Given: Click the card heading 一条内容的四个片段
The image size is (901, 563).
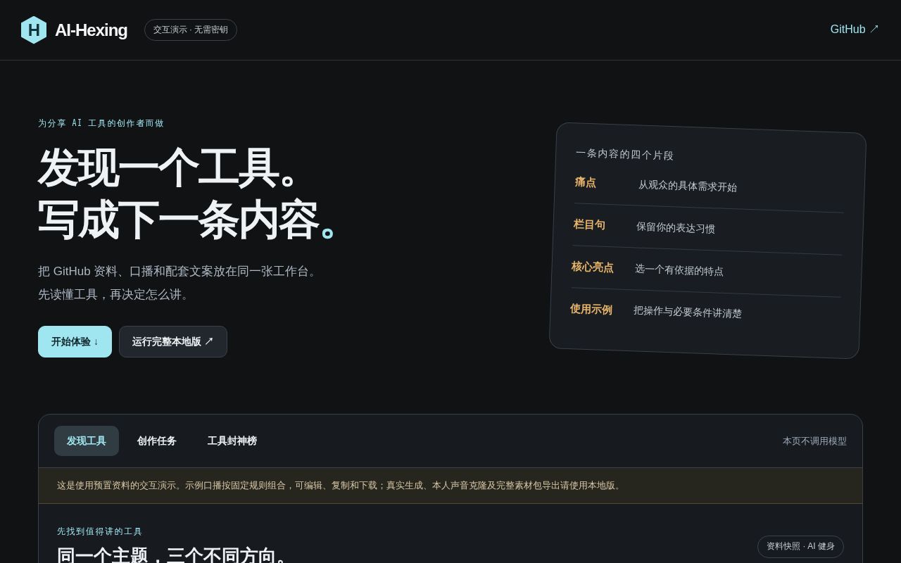Looking at the screenshot, I should (x=625, y=154).
